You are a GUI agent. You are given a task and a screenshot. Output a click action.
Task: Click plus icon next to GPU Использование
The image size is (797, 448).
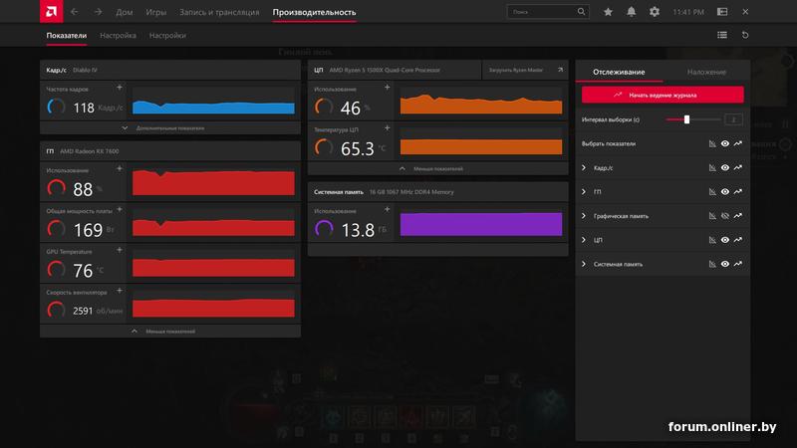[120, 168]
